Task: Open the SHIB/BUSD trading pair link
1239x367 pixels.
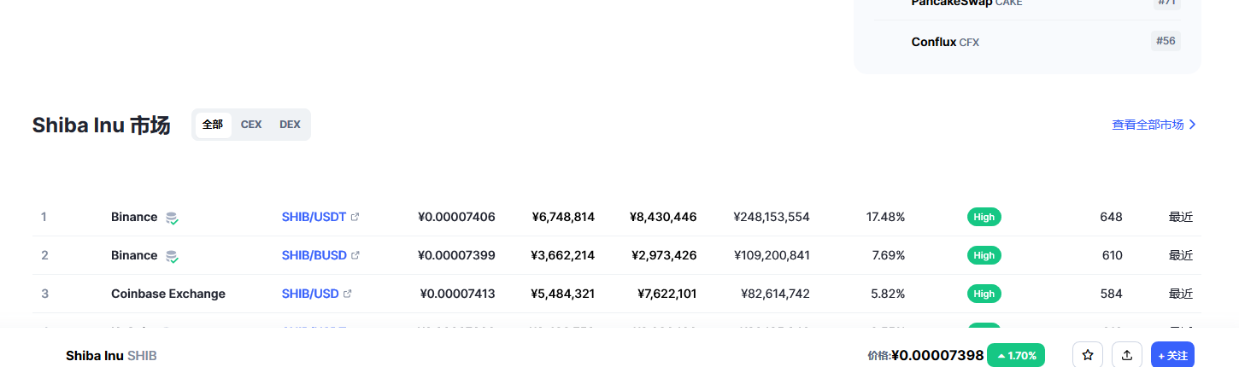Action: (x=314, y=255)
